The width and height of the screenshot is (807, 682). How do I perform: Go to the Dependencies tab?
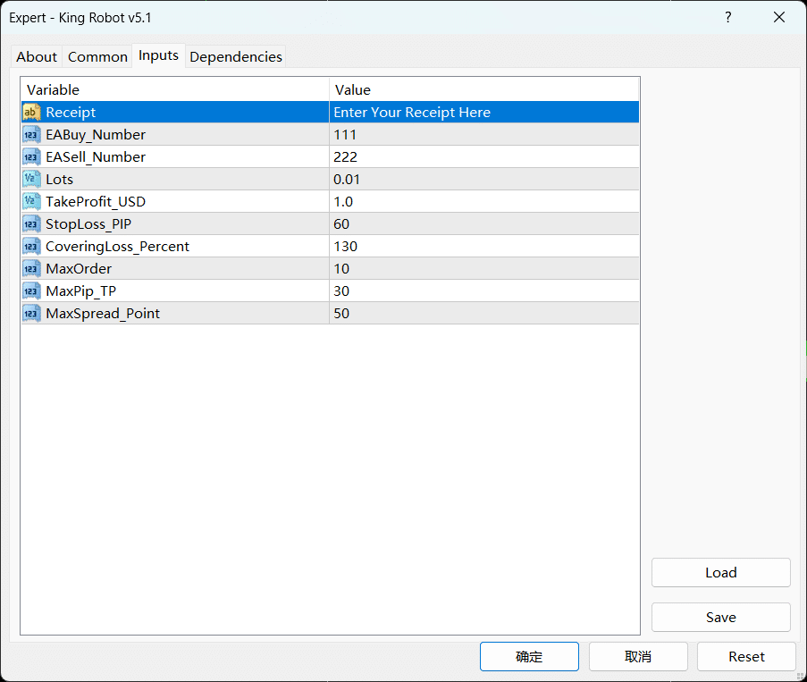[x=236, y=56]
